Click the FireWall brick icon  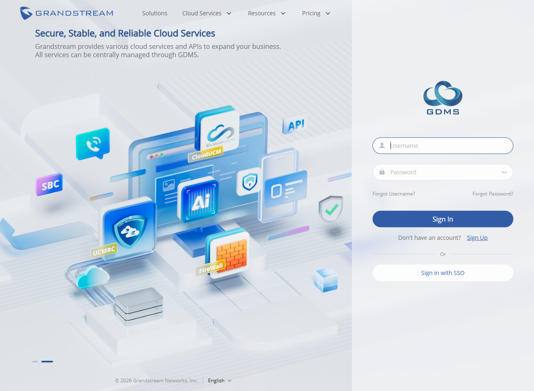click(228, 253)
